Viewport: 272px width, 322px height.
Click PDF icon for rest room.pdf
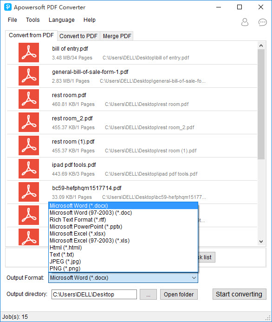(x=29, y=99)
